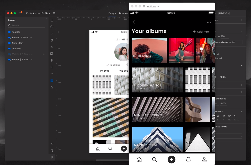Expand the Status Bar layer group
Screen dimensions: 251x165
(x=7, y=43)
